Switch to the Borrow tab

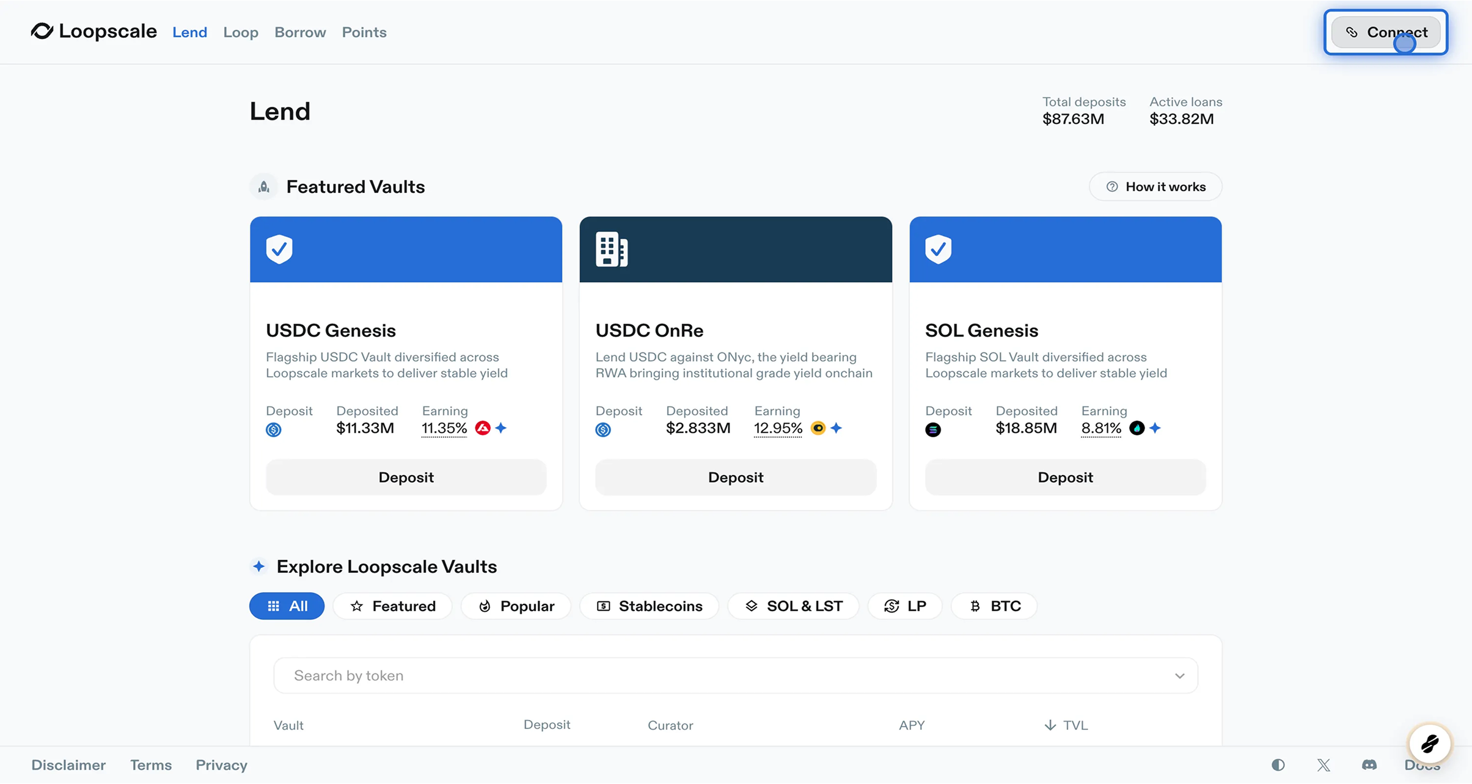(x=300, y=32)
